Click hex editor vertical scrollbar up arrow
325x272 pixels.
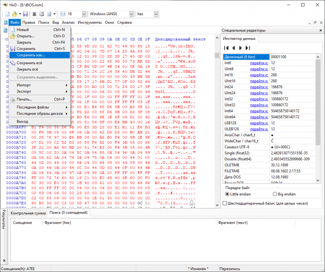point(217,38)
